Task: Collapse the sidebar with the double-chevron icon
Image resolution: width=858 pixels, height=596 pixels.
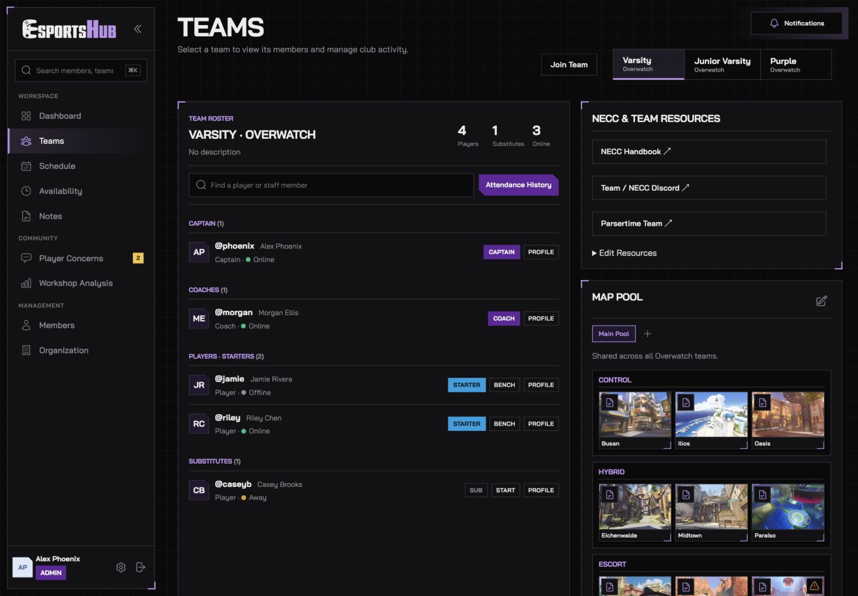Action: coord(138,29)
